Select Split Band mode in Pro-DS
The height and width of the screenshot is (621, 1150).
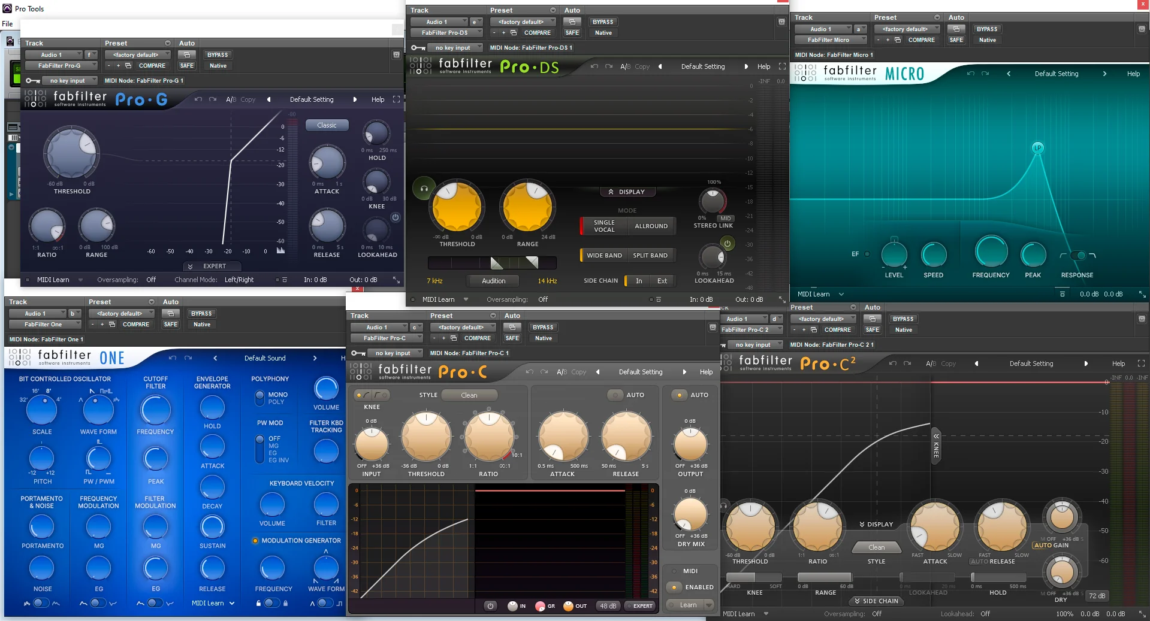[650, 255]
